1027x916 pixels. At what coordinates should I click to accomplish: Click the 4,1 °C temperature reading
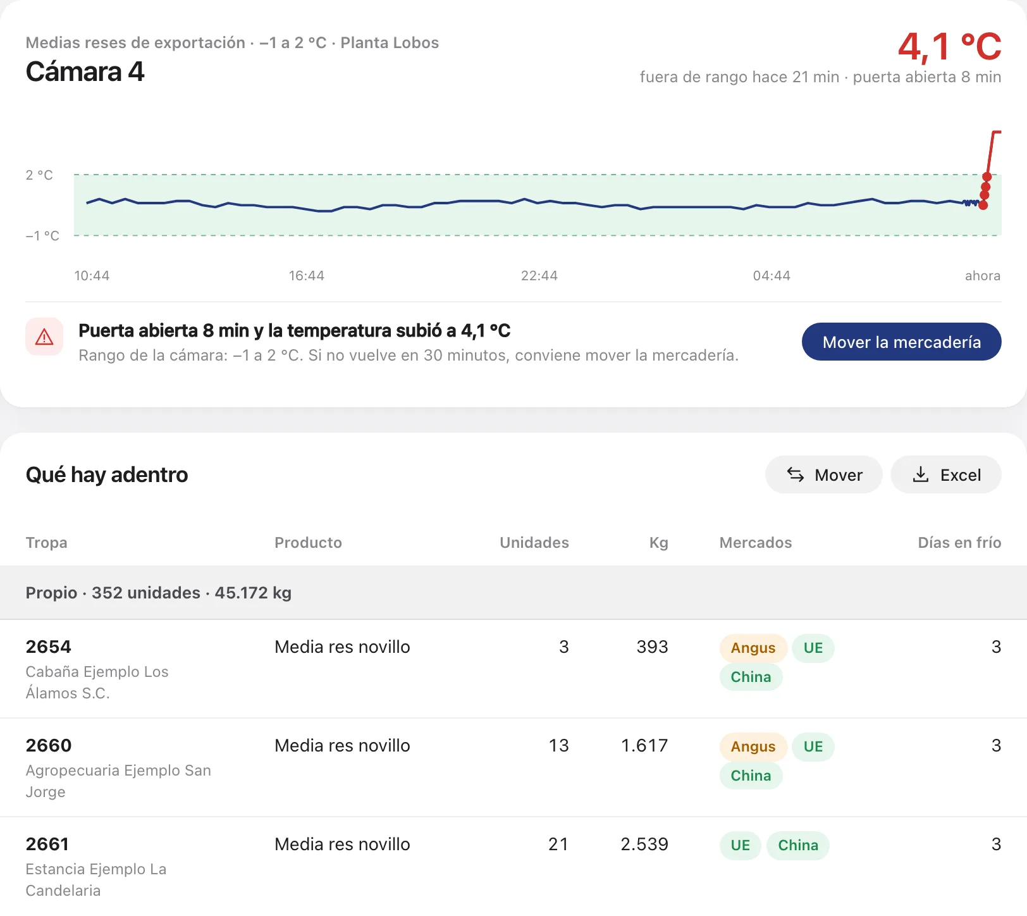949,47
